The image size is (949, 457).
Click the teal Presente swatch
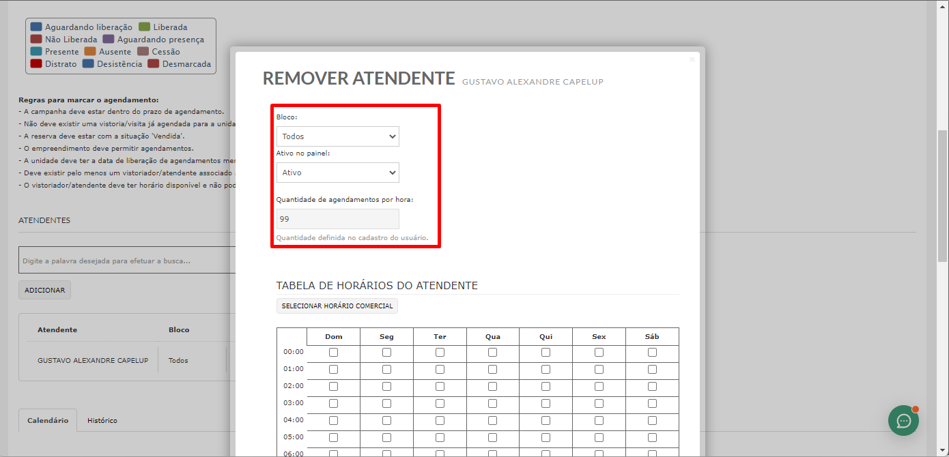point(36,52)
